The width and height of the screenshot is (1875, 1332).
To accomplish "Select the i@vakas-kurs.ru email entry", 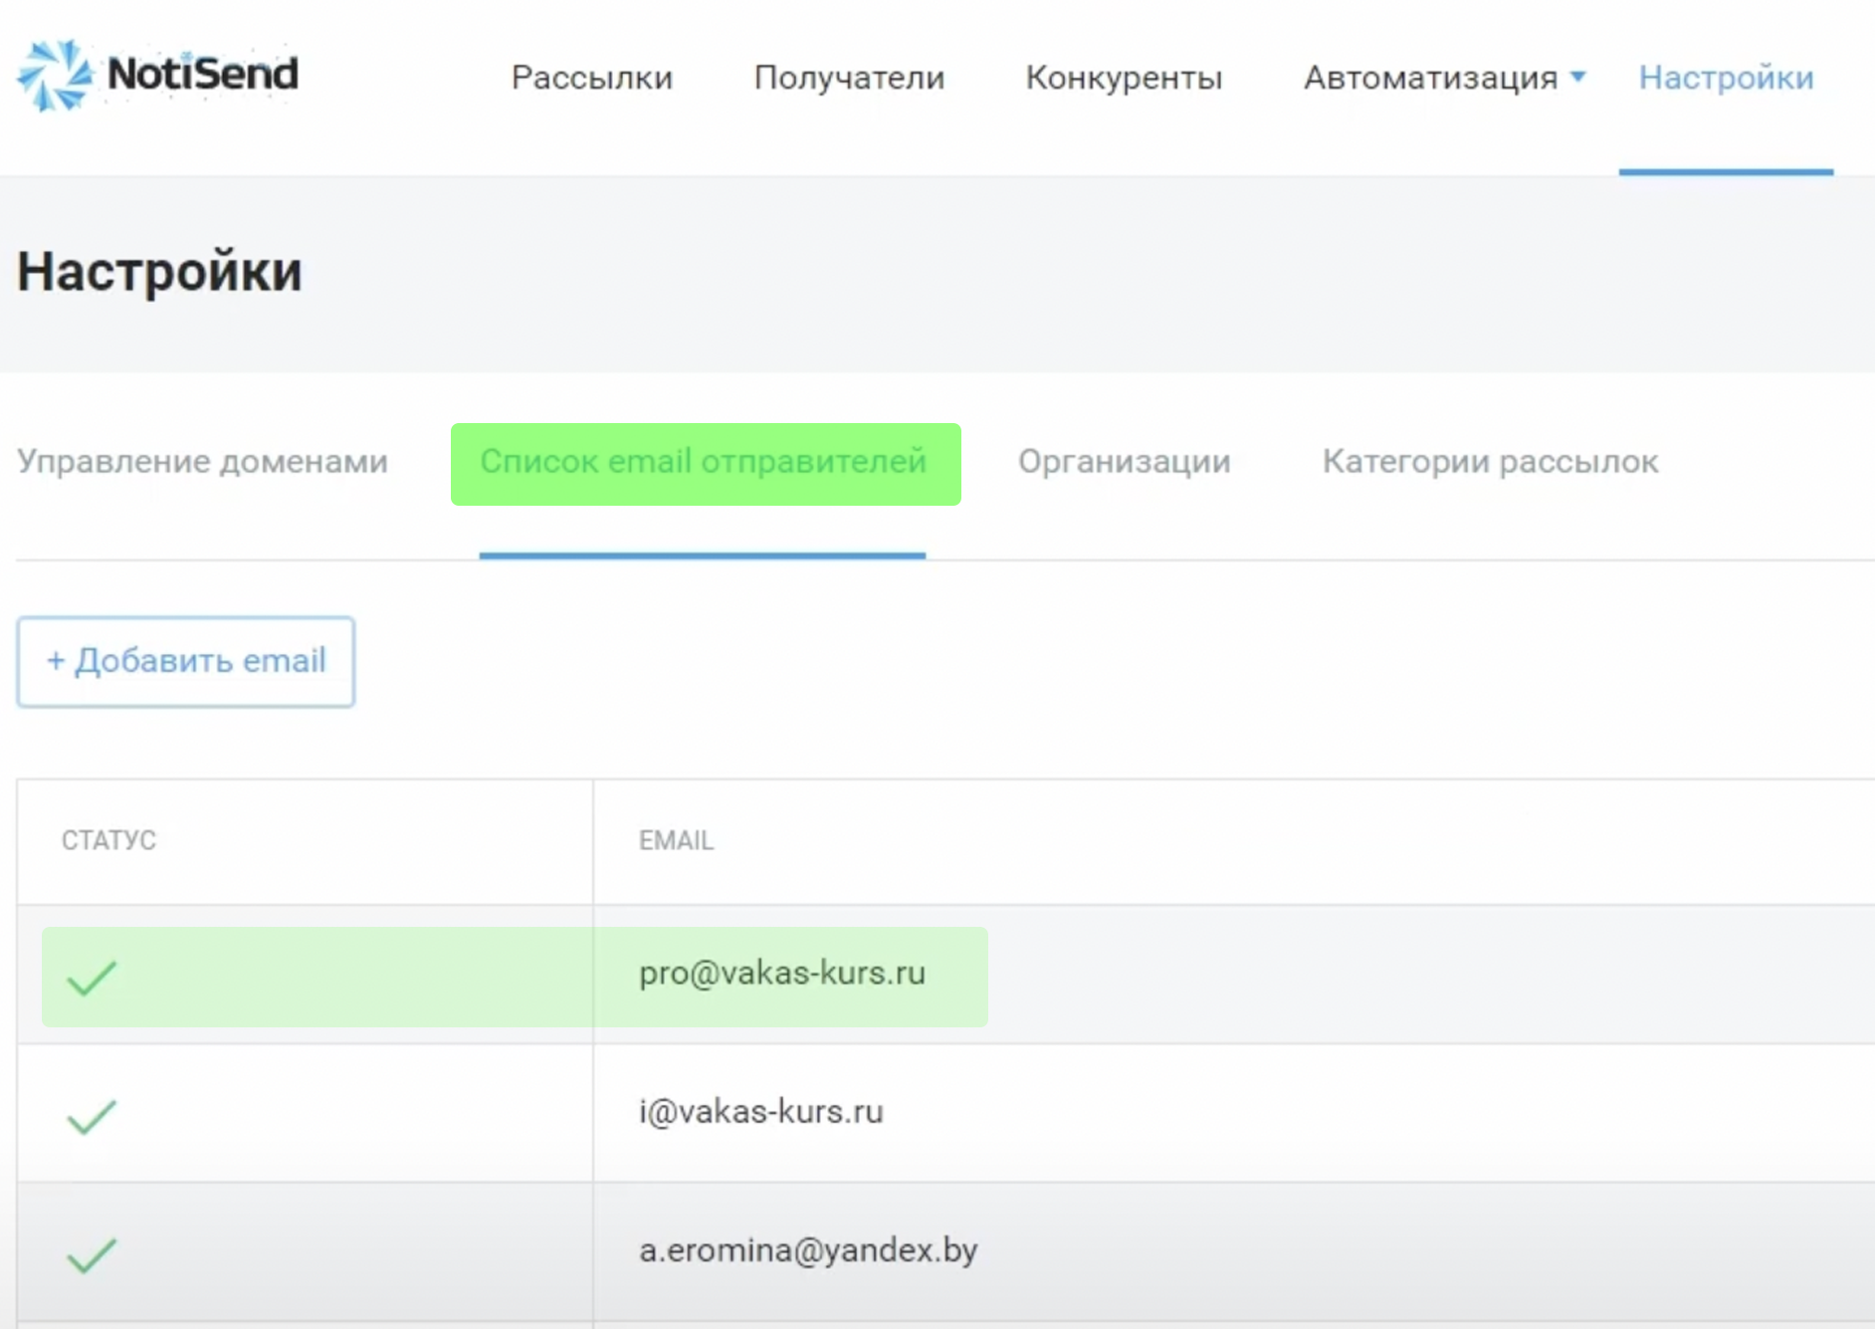I will point(760,1111).
